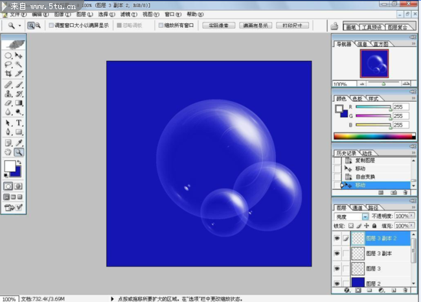
Task: Enable 调整窗口大小以满屏显示 checkbox
Action: (51, 25)
